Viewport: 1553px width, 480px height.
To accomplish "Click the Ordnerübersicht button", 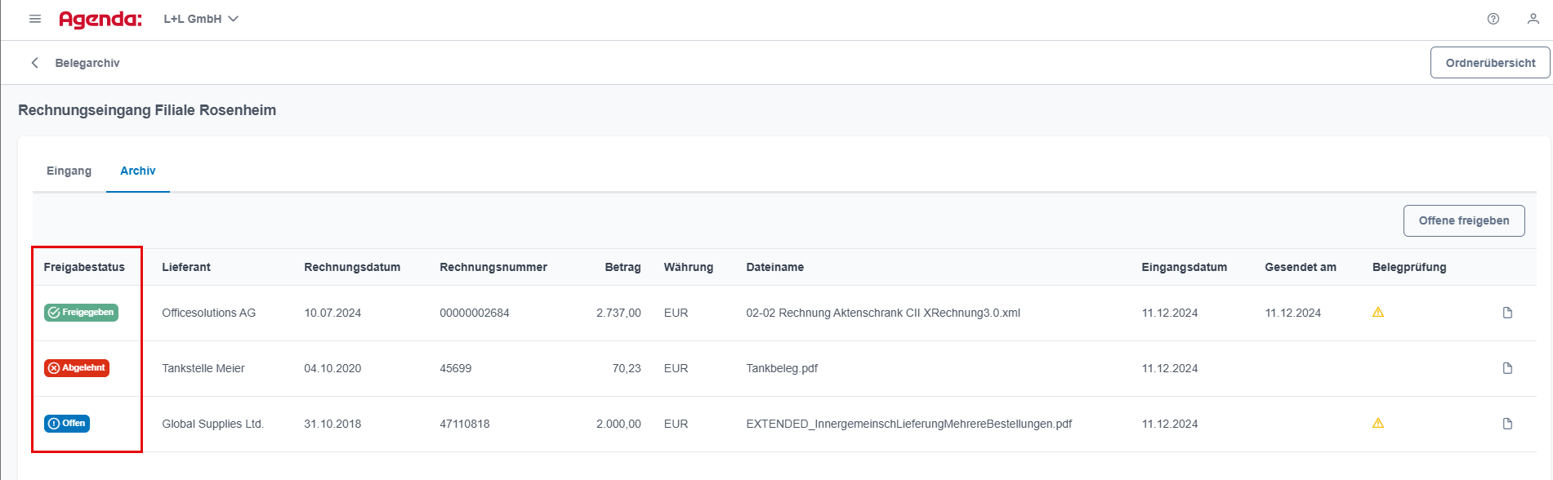I will (1490, 63).
